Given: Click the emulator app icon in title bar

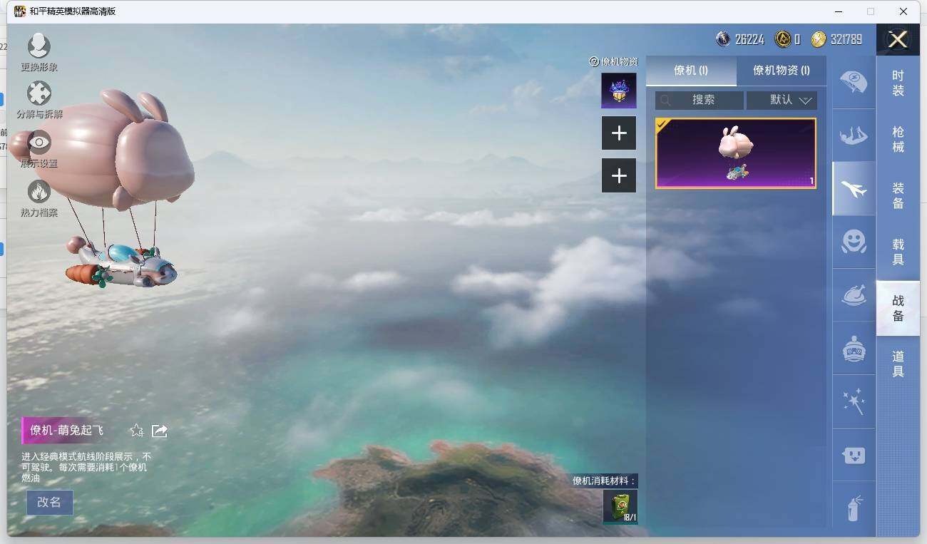Looking at the screenshot, I should pos(20,11).
